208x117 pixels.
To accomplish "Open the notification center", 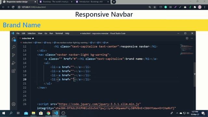I will [x=203, y=113].
